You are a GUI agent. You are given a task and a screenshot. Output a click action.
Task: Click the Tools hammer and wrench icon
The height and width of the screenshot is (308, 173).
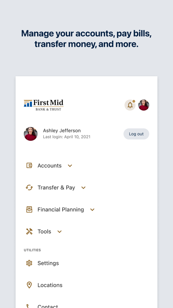click(x=29, y=231)
